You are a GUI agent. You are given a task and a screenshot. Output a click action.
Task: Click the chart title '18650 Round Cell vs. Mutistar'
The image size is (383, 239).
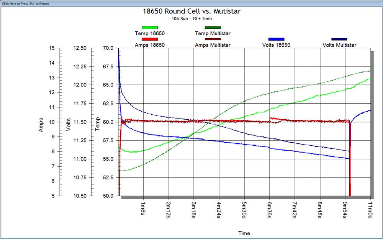click(x=192, y=11)
